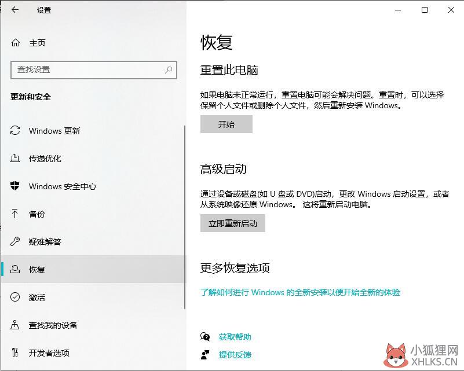Click the 获取帮助 chat bubble icon
464x371 pixels.
205,337
